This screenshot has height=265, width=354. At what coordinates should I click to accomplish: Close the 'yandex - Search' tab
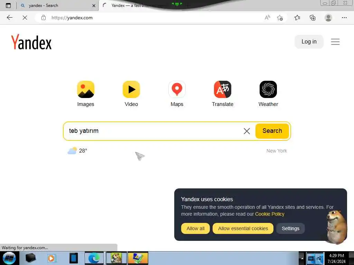(x=94, y=6)
